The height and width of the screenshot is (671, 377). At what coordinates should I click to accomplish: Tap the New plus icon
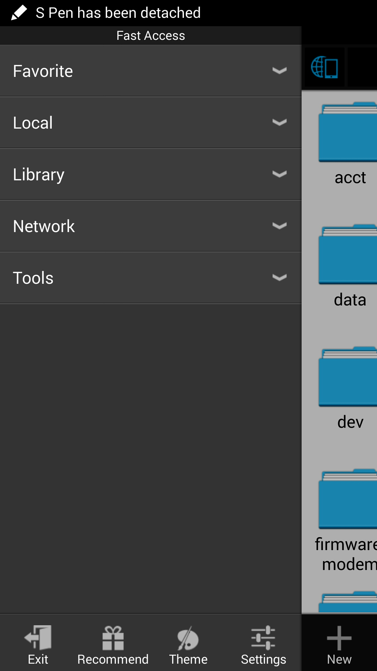(x=339, y=638)
